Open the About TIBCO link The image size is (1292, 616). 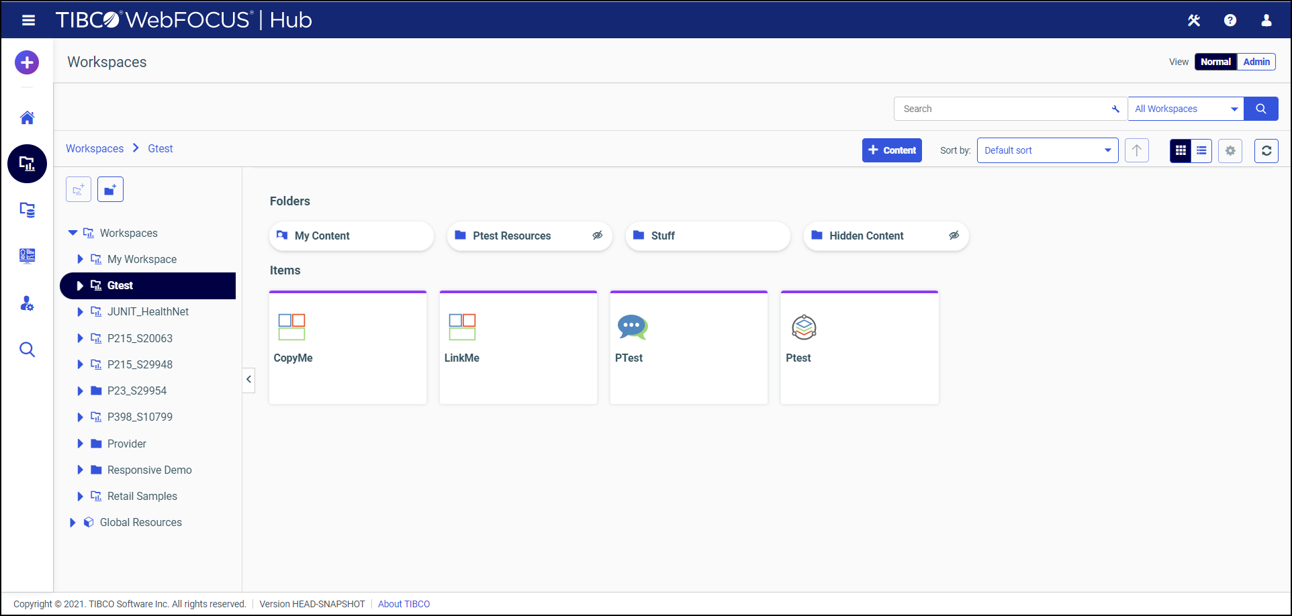coord(404,603)
